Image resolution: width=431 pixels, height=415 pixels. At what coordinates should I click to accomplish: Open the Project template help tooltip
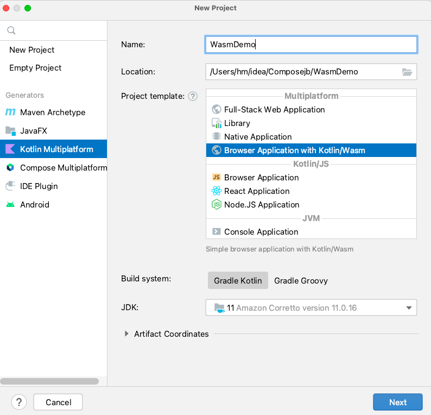pyautogui.click(x=193, y=96)
